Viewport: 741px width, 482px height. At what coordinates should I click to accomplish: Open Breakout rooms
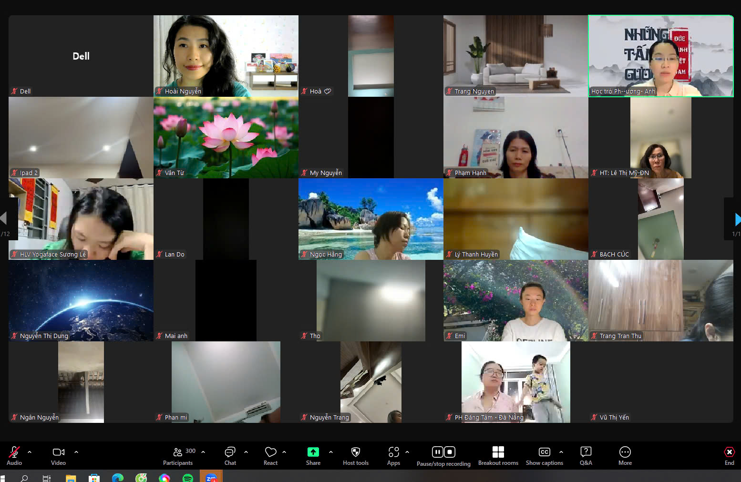tap(498, 456)
